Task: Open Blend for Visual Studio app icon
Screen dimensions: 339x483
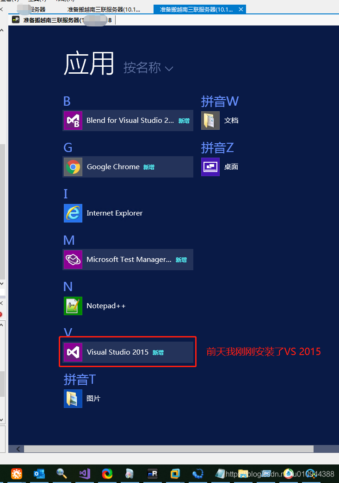Action: click(73, 121)
